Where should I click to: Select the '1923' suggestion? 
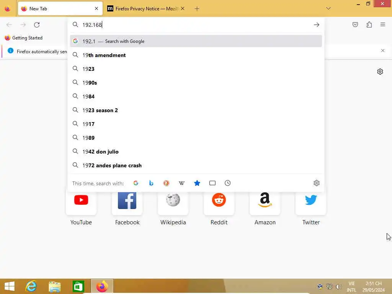[196, 69]
